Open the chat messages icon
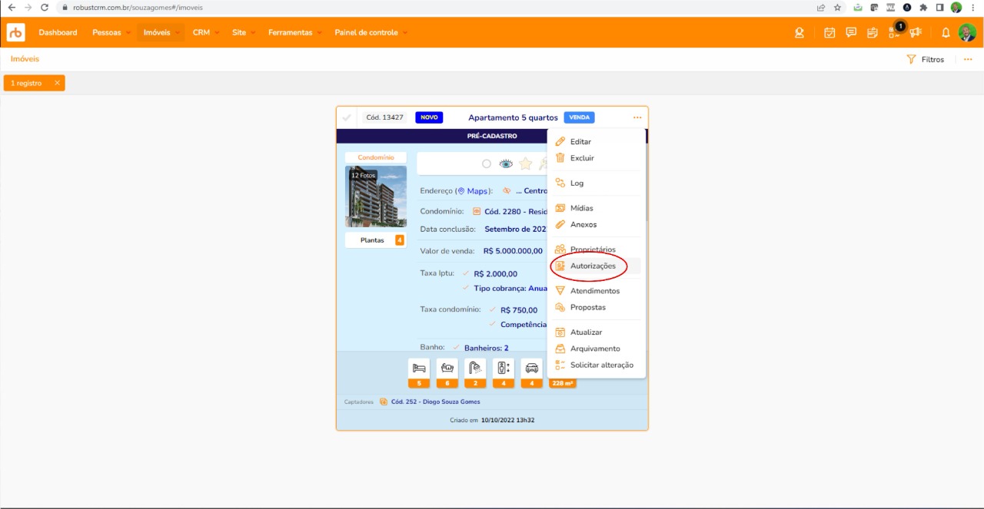The height and width of the screenshot is (509, 984). 851,33
